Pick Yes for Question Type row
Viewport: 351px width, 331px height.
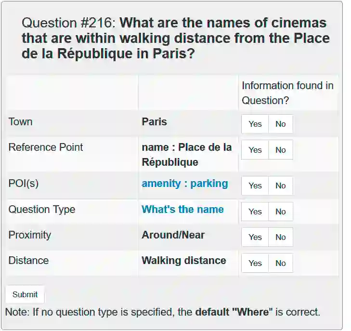click(x=255, y=212)
